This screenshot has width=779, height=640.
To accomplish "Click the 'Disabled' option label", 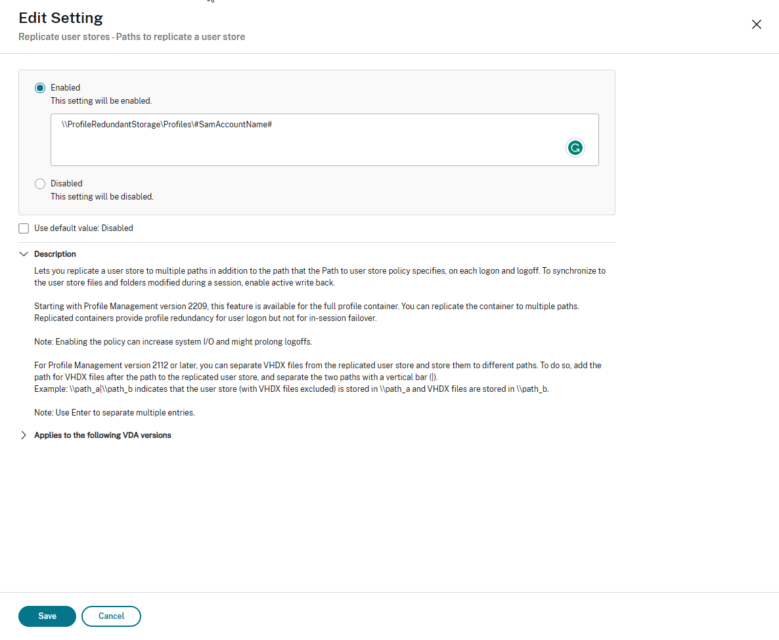I will [66, 184].
